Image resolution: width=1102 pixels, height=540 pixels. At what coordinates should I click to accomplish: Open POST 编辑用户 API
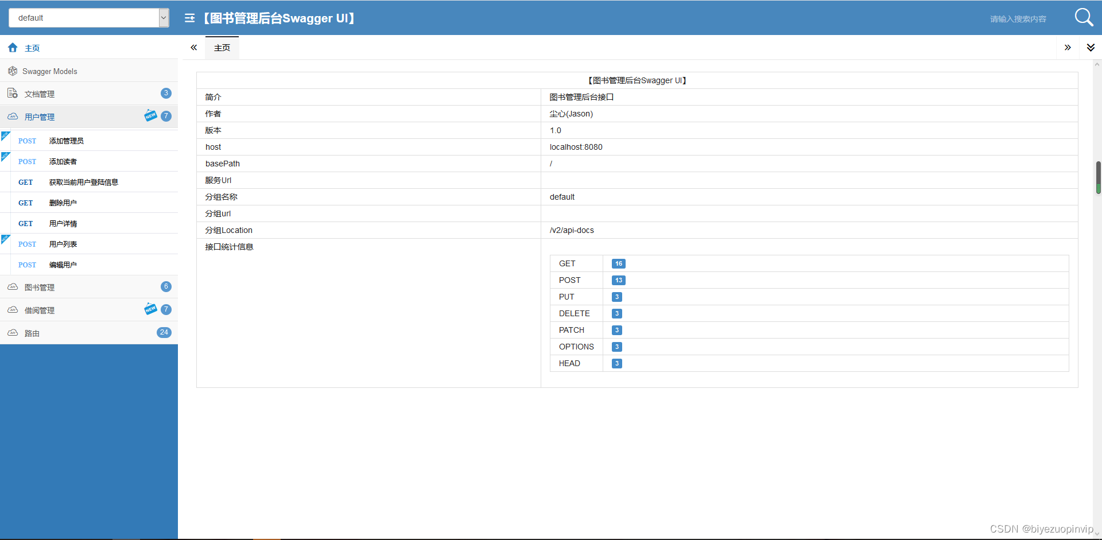[x=89, y=265]
